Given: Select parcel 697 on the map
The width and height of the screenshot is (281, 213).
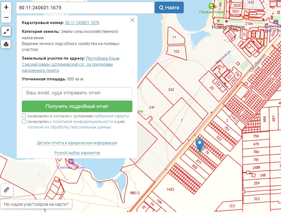Looking at the screenshot, I should (274, 119).
